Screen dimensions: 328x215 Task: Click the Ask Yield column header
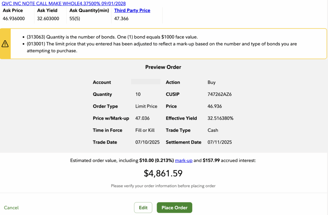[47, 11]
